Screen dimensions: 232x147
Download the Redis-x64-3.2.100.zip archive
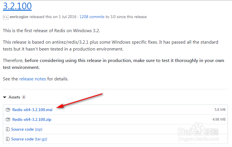[x=32, y=119]
